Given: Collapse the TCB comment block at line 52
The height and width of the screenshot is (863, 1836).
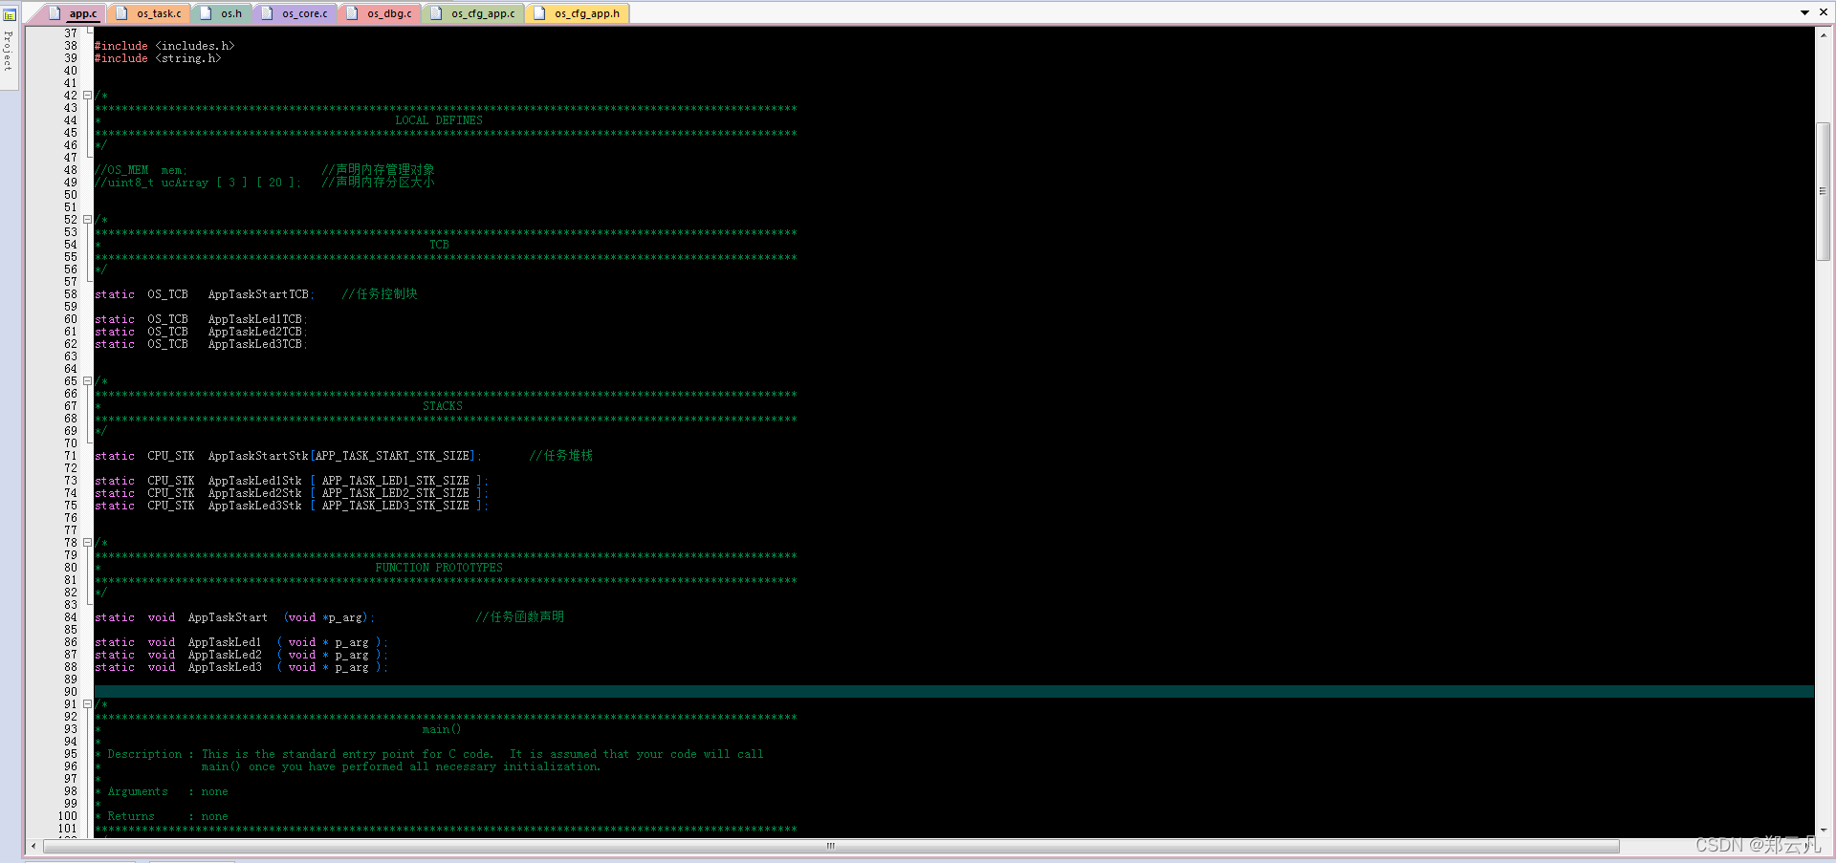Looking at the screenshot, I should click(87, 220).
